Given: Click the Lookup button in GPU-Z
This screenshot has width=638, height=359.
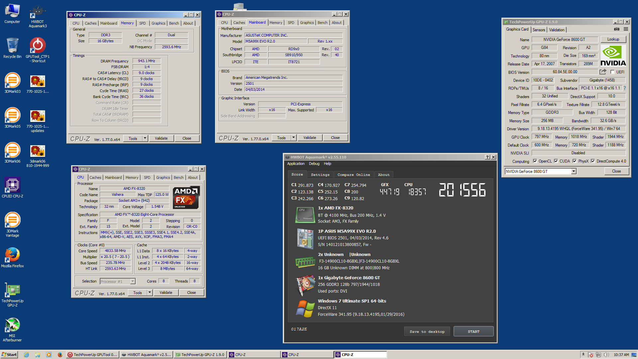Looking at the screenshot, I should [x=613, y=39].
